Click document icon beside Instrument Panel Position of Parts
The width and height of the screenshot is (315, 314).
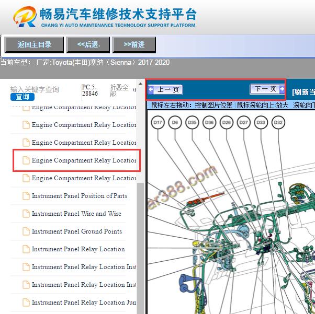click(x=26, y=196)
